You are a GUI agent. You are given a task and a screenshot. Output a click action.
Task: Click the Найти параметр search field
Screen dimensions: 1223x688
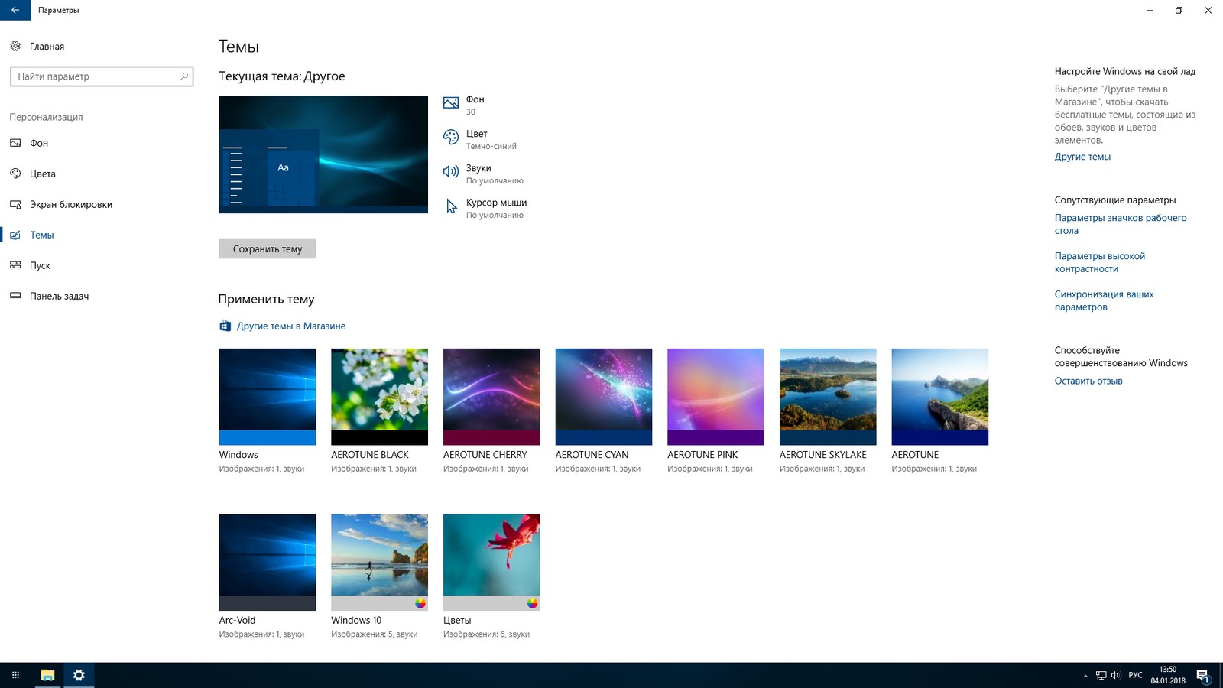click(x=96, y=76)
